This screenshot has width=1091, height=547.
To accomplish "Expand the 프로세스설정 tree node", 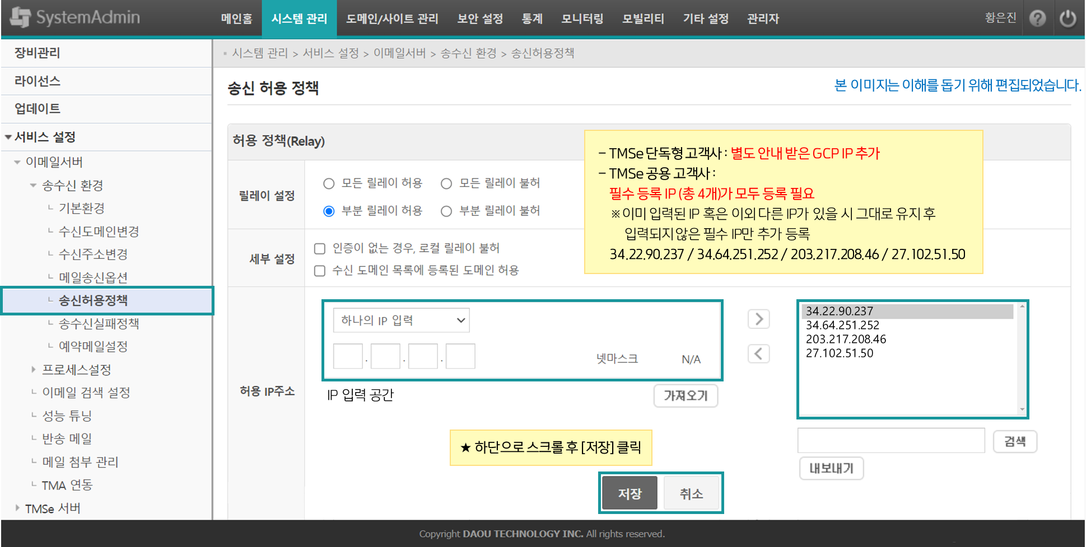I will click(x=34, y=370).
